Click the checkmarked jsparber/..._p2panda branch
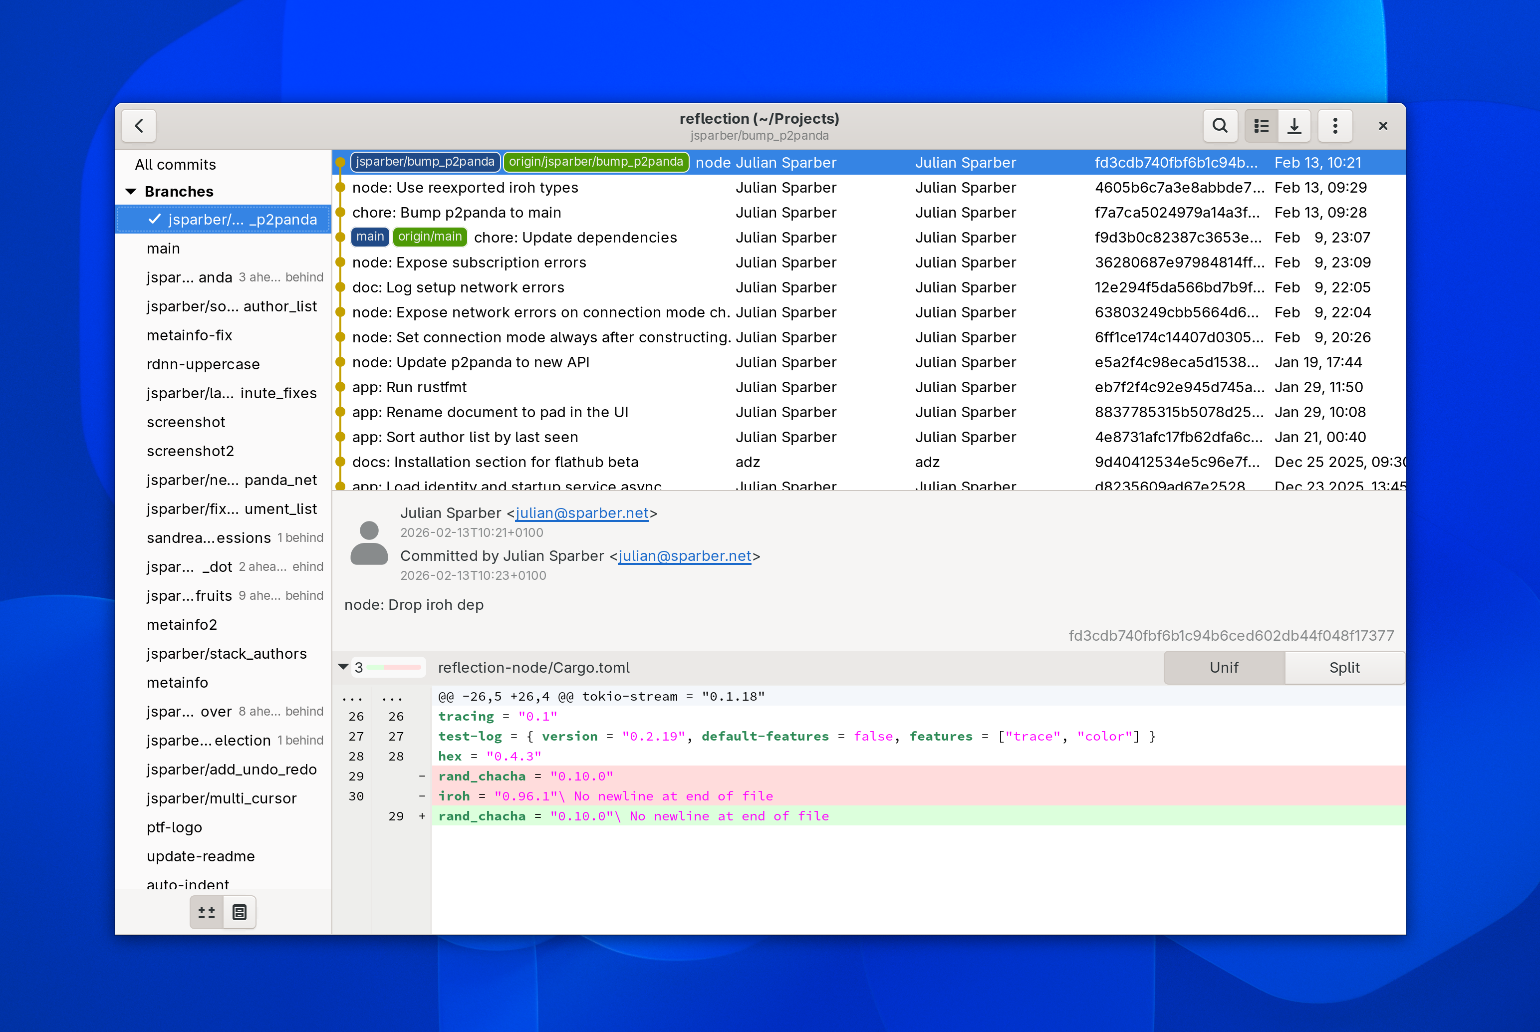Image resolution: width=1540 pixels, height=1032 pixels. 224,220
